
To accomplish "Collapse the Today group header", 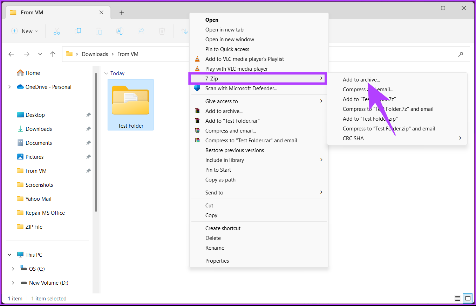I will point(106,73).
